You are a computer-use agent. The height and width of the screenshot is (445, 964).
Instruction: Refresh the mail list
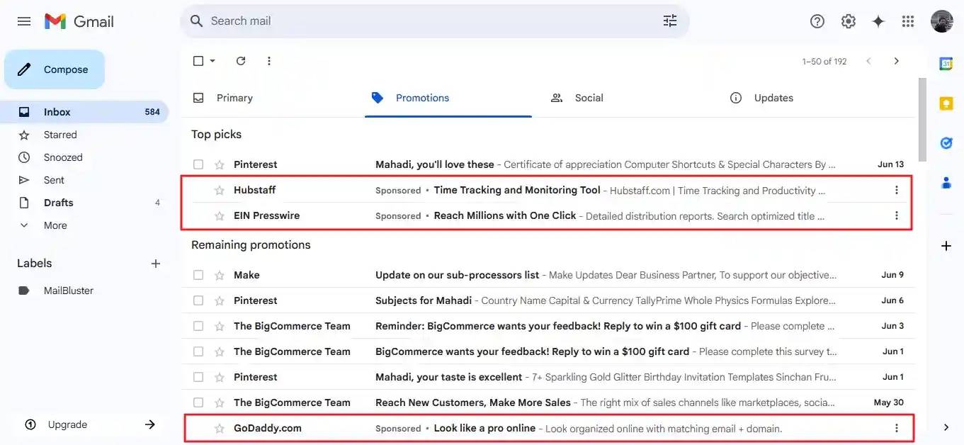coord(241,61)
